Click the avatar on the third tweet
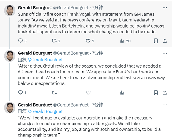Viewport: 172px width, 139px height. coord(10,108)
